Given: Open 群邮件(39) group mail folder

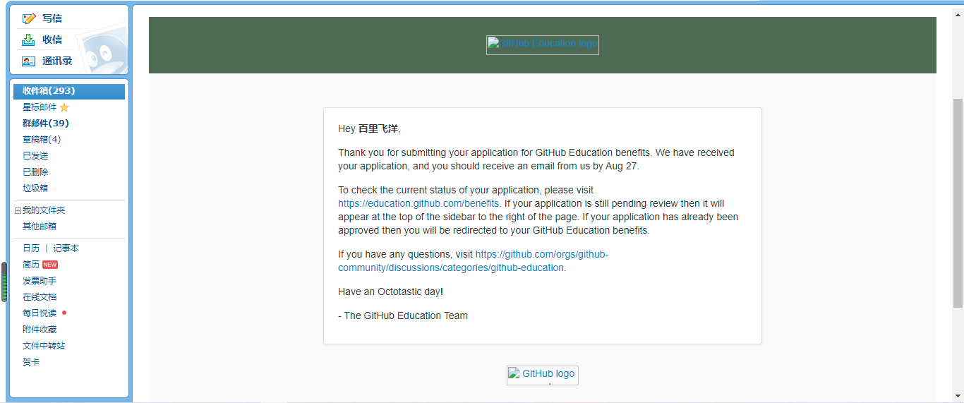Looking at the screenshot, I should click(46, 124).
